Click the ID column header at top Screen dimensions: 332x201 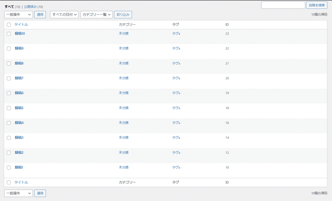click(x=227, y=25)
